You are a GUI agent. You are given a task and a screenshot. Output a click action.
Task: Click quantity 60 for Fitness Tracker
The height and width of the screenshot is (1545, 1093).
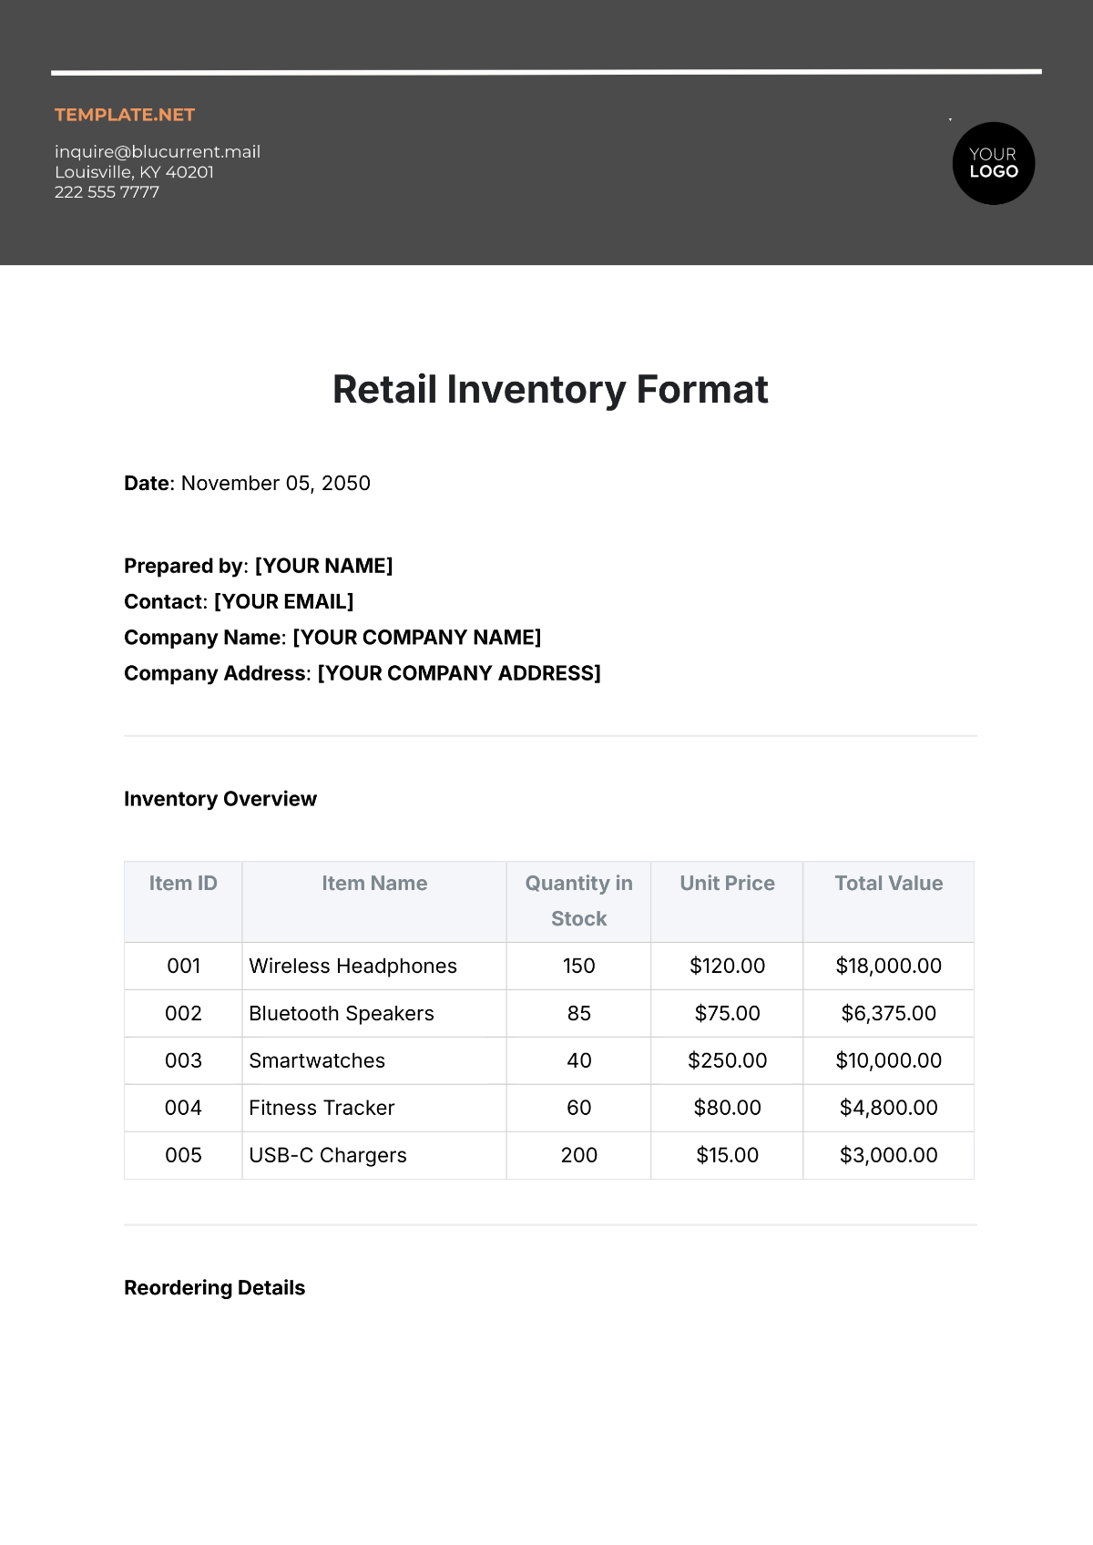[x=578, y=1108]
